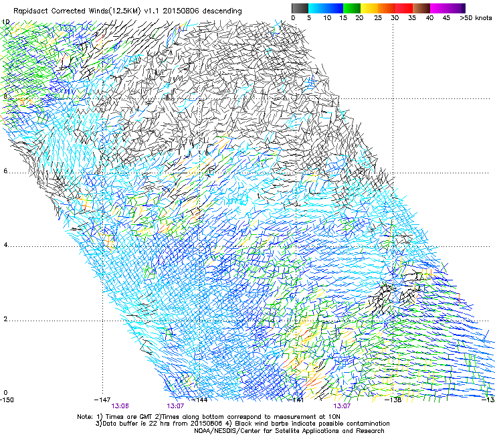Click the "15" label under the color legend
This screenshot has width=495, height=435.
[x=343, y=18]
